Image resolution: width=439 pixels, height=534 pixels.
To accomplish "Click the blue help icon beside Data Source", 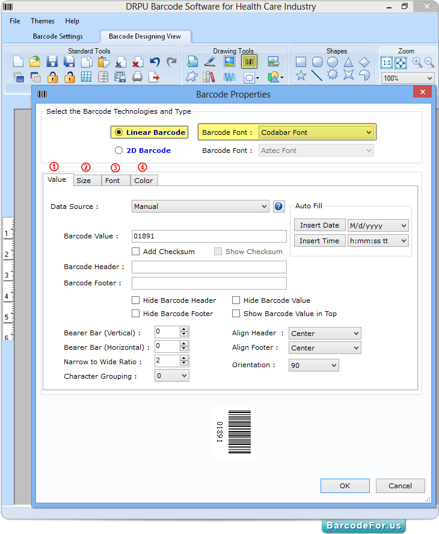I will click(278, 206).
